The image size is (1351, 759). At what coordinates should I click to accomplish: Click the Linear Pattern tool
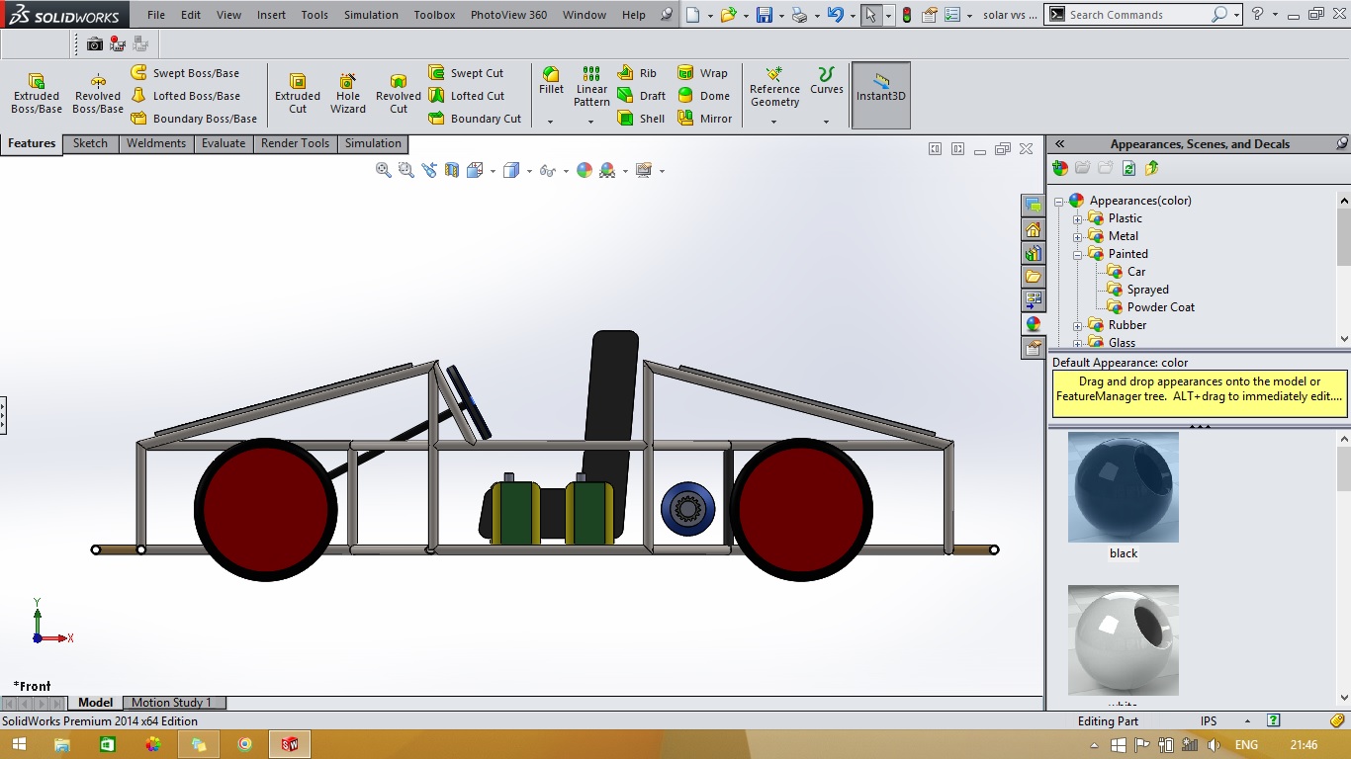(x=591, y=87)
